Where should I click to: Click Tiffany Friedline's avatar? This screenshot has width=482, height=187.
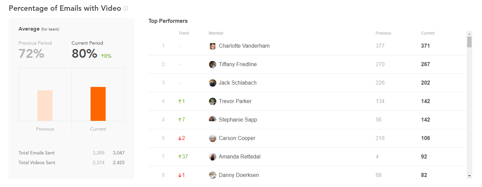pyautogui.click(x=212, y=64)
